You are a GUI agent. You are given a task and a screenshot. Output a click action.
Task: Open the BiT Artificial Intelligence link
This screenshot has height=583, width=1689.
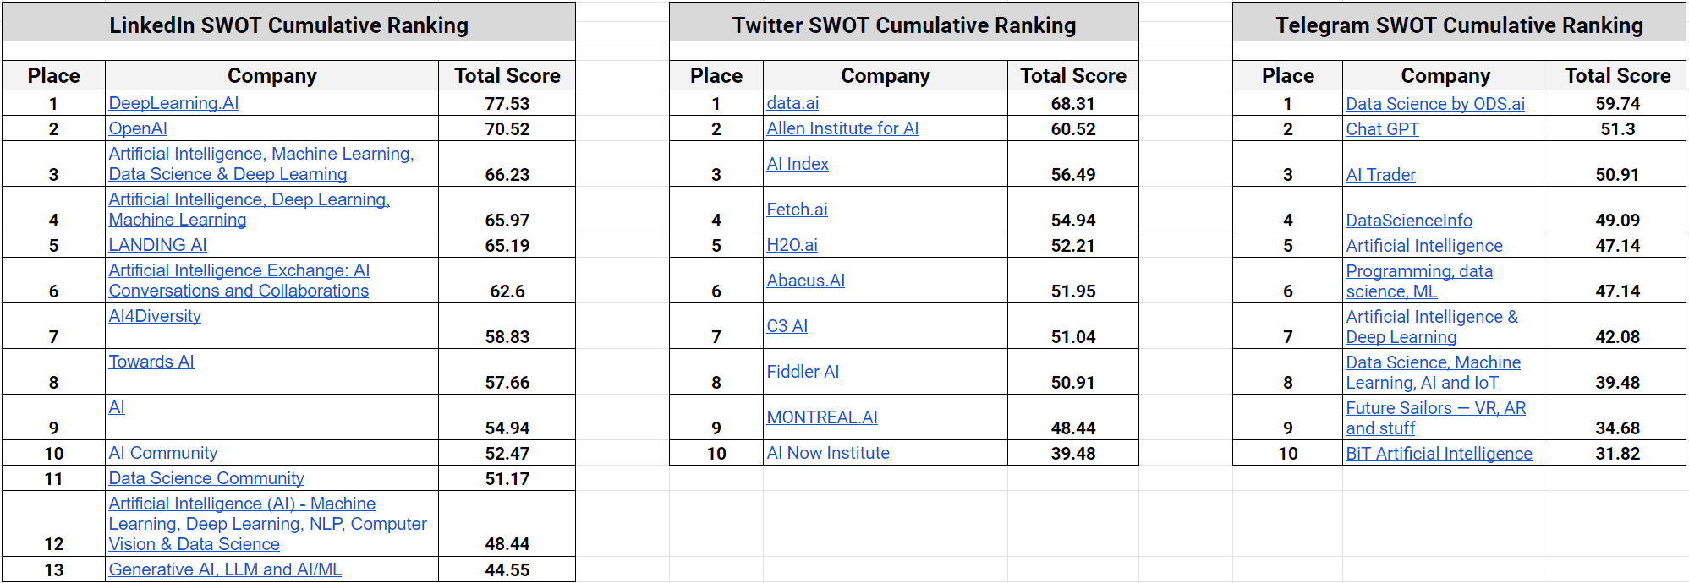[1439, 454]
